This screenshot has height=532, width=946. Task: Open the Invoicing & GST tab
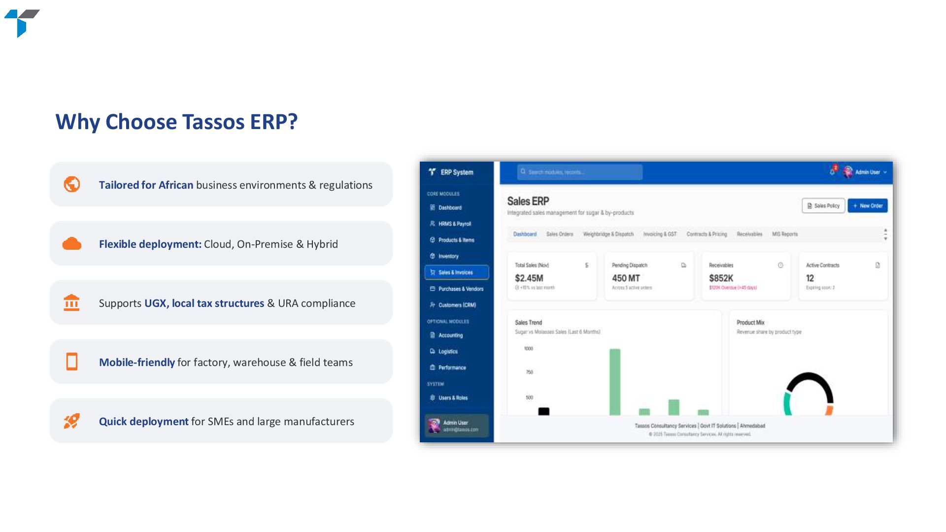click(660, 234)
